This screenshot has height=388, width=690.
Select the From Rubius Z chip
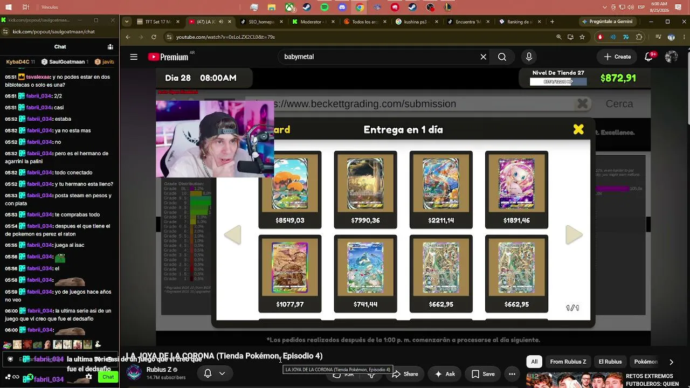point(568,362)
